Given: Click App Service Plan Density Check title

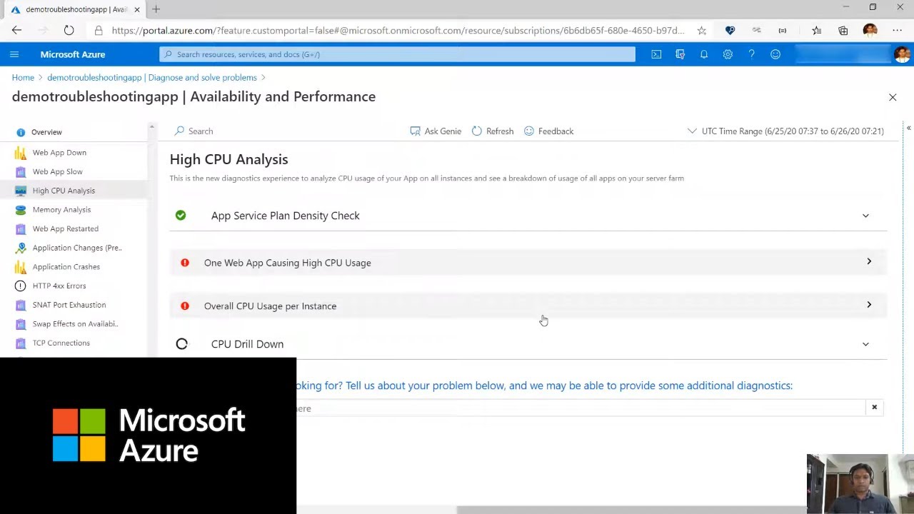Looking at the screenshot, I should 285,216.
